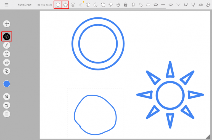The height and width of the screenshot is (140, 212).
Task: Click the Delete trash can icon
Action: (7, 113)
